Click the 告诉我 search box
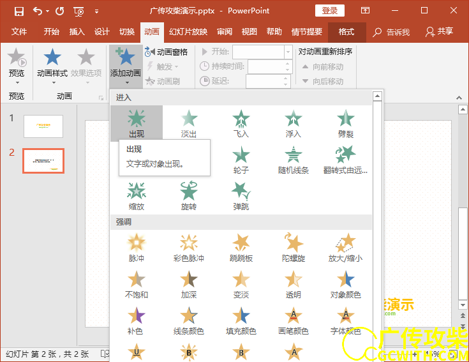 (391, 32)
